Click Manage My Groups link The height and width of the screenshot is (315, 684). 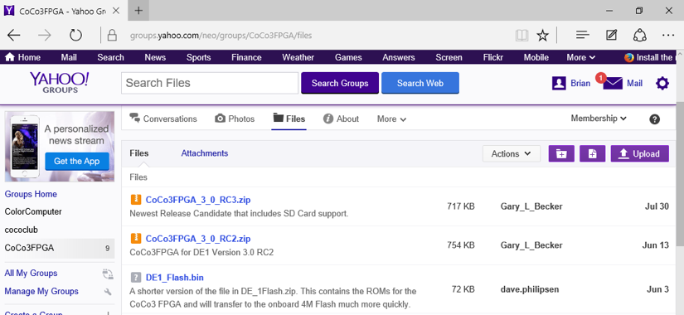coord(41,291)
